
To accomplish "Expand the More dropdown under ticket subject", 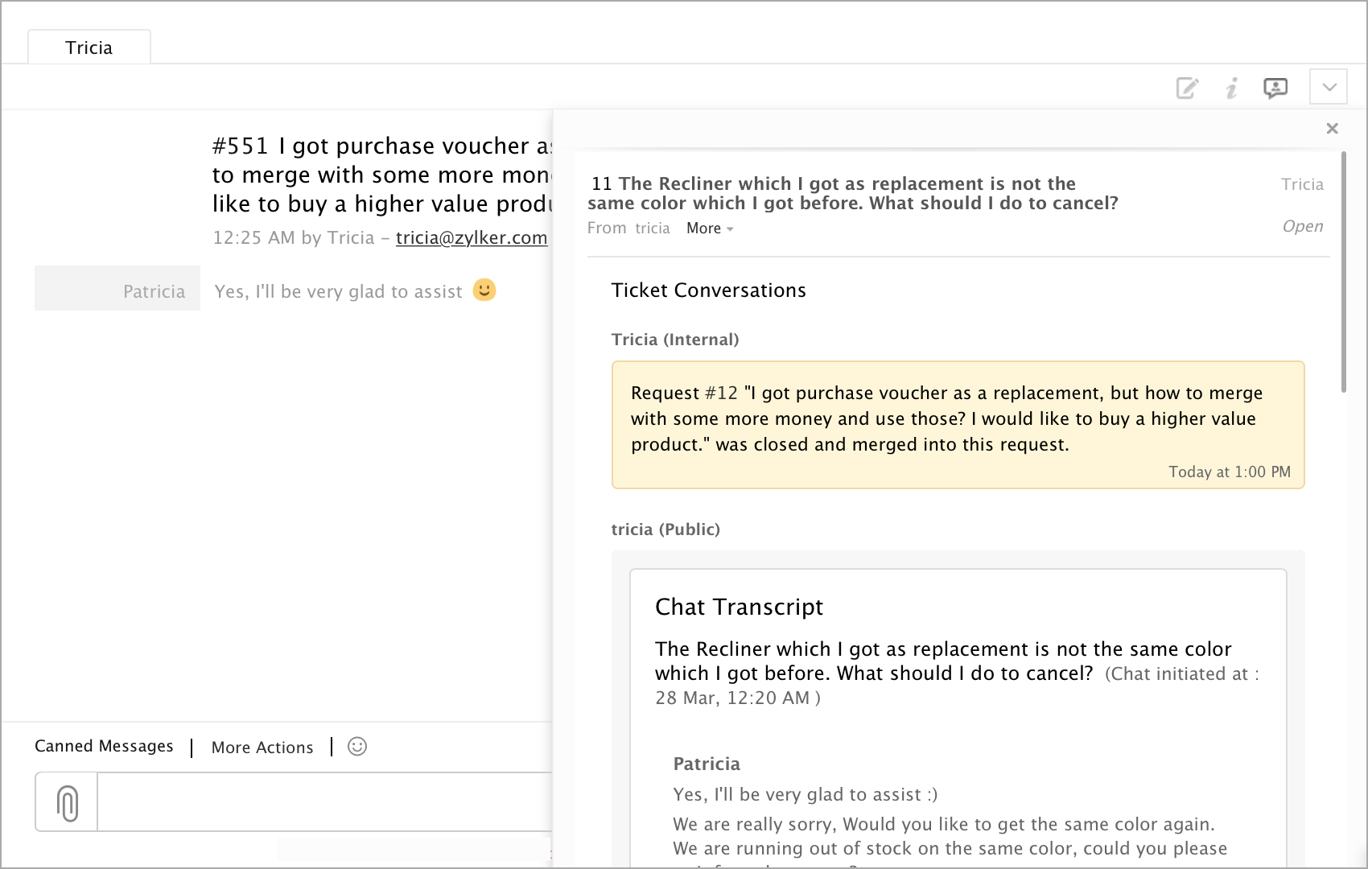I will [710, 229].
